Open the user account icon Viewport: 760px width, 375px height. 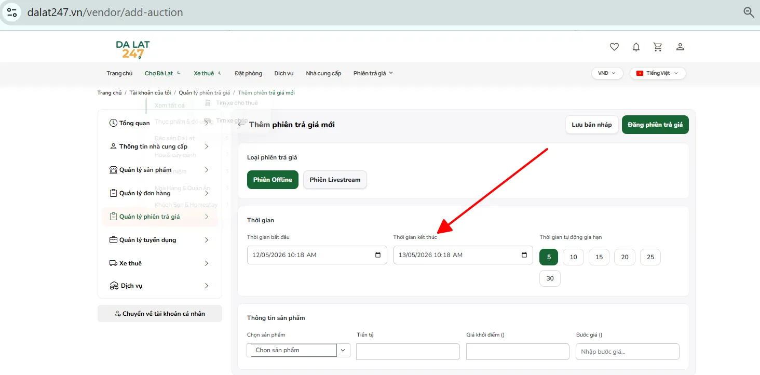[680, 47]
